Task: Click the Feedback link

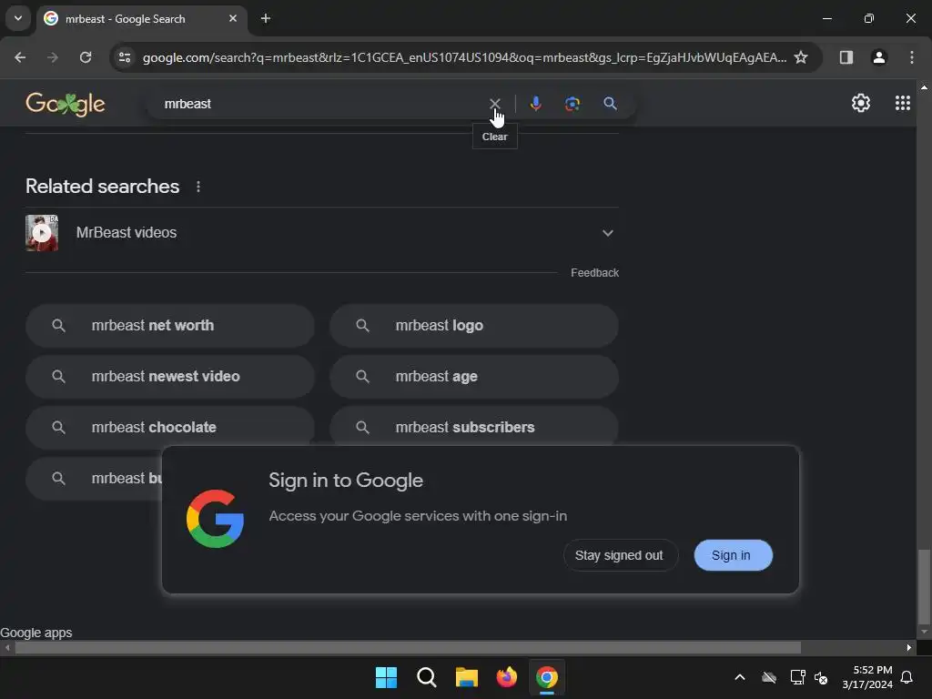Action: [594, 273]
